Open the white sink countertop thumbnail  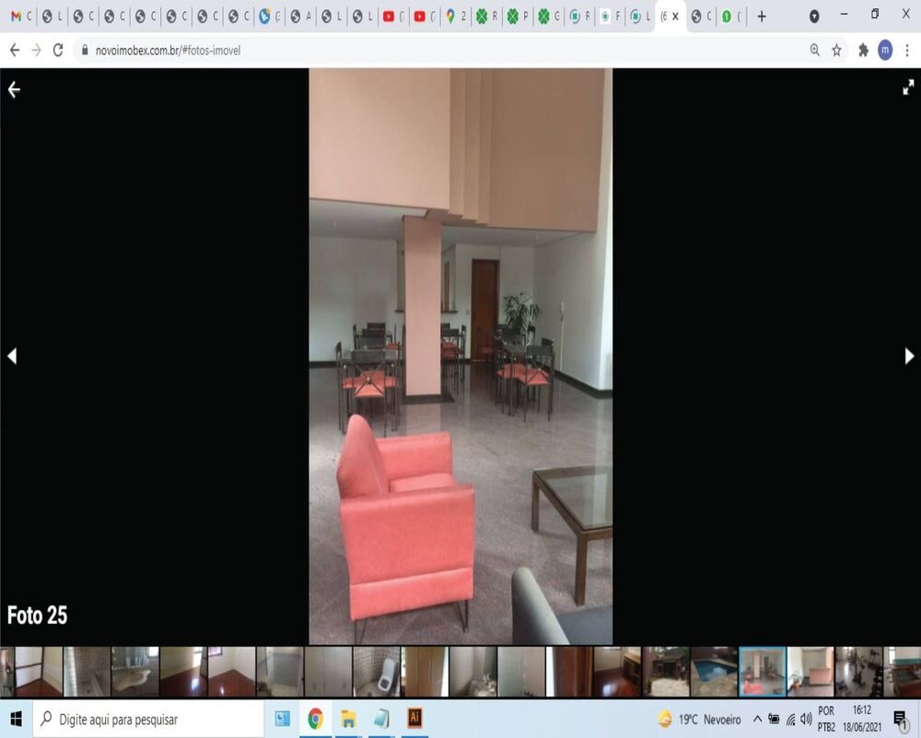coord(135,672)
